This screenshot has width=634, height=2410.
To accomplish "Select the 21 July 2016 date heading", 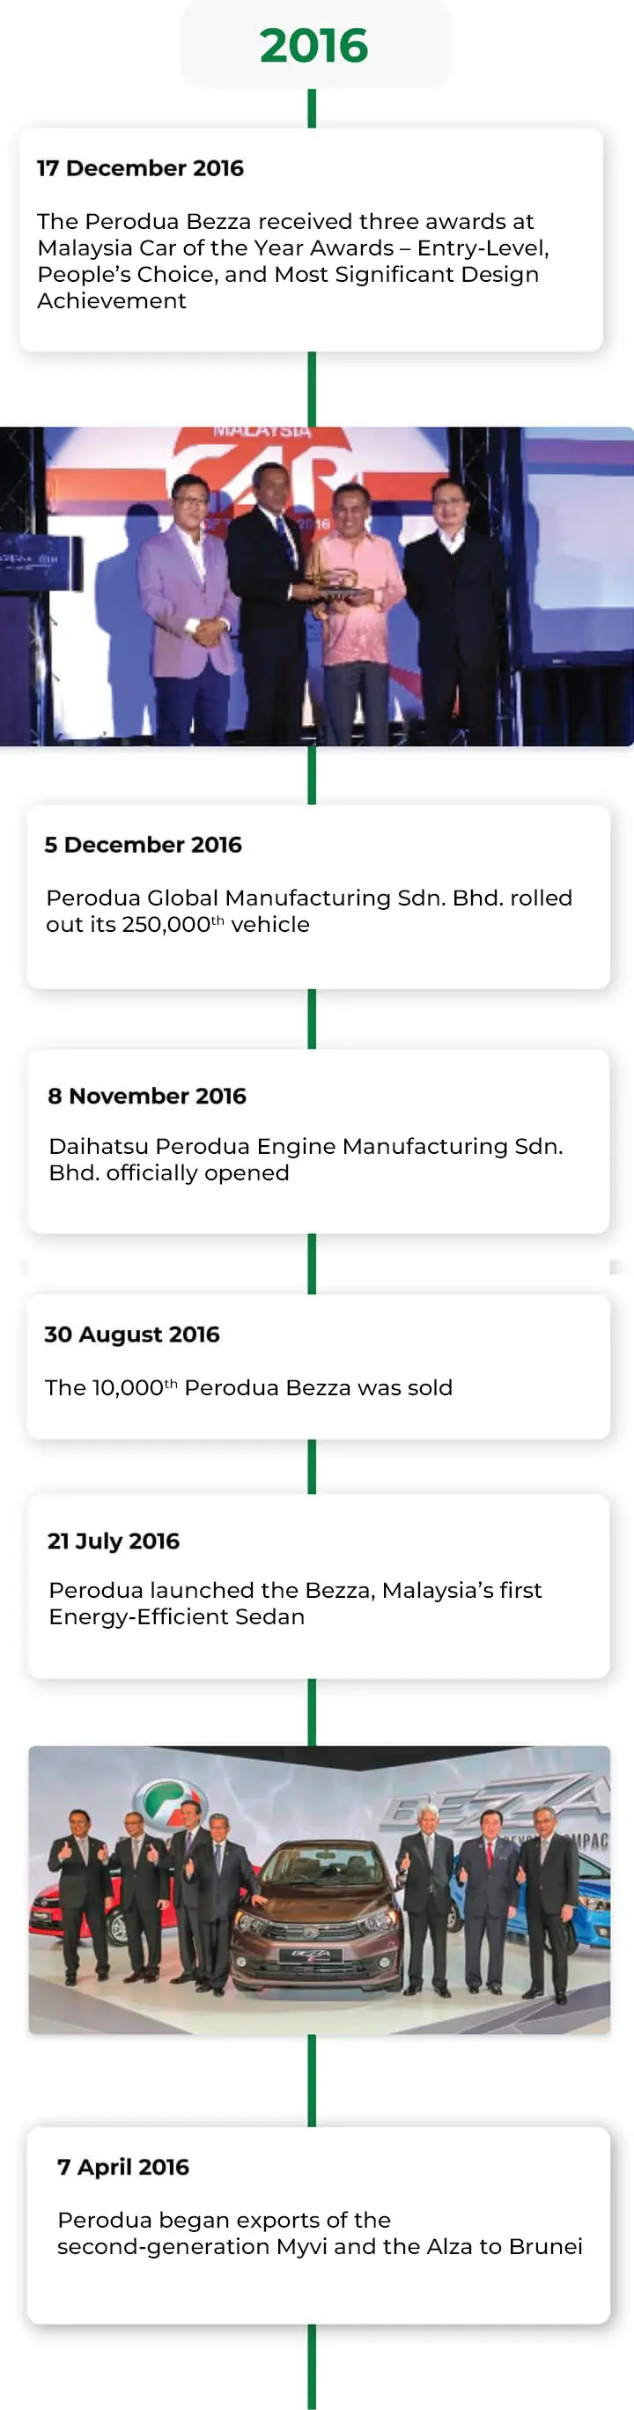I will (x=113, y=1541).
